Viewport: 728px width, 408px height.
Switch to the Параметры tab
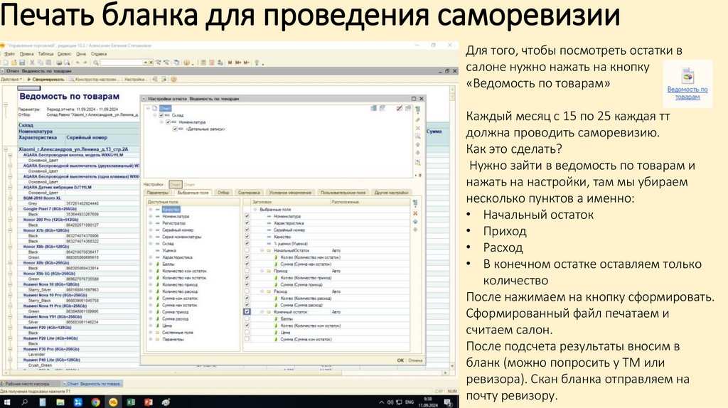157,192
